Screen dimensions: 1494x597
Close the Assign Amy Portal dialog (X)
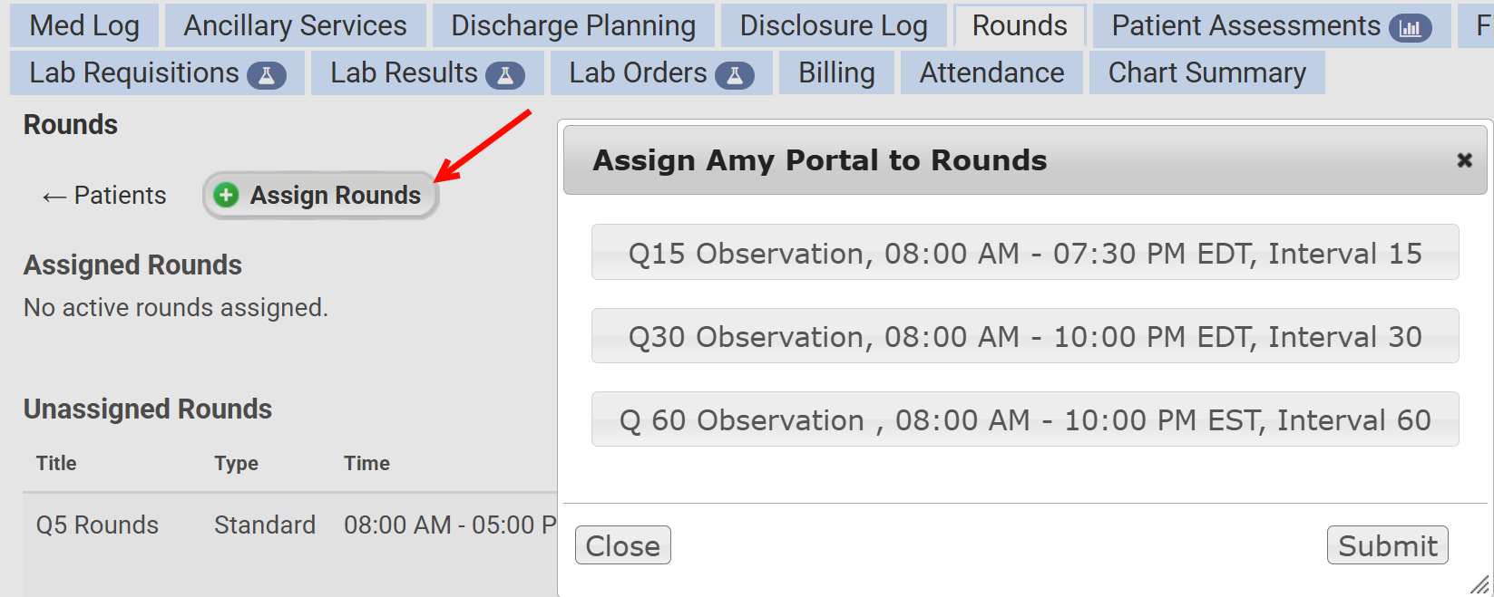click(x=1464, y=160)
